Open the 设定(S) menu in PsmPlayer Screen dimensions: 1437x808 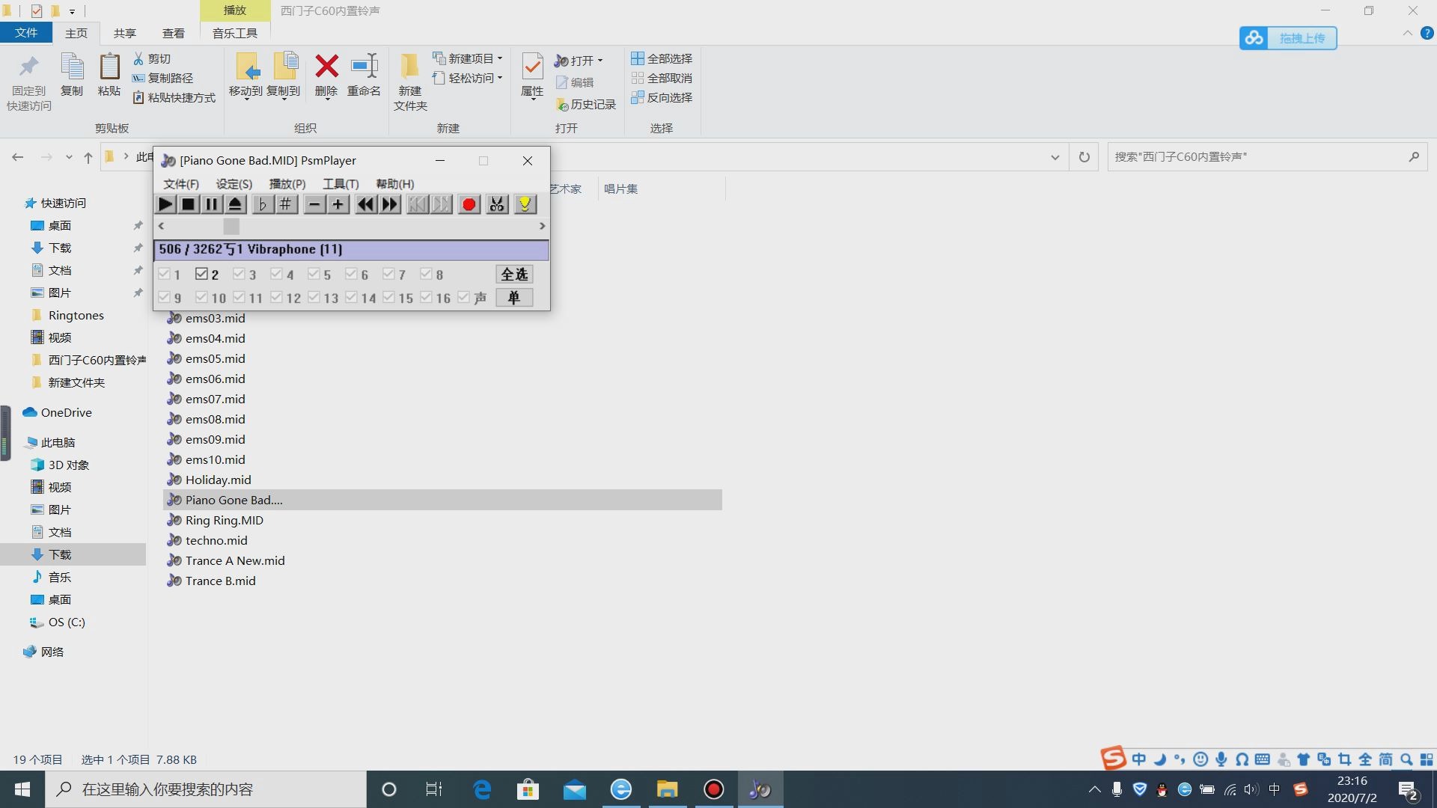[x=233, y=183]
